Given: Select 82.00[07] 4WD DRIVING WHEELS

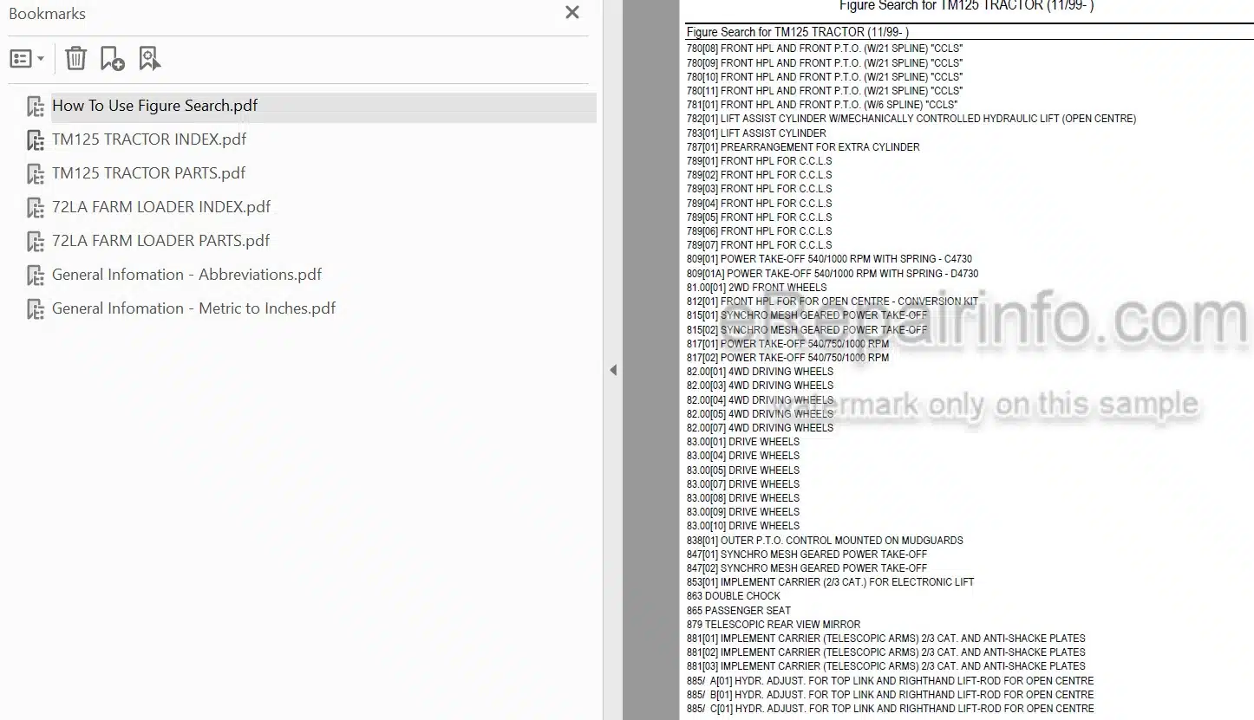Looking at the screenshot, I should 760,428.
